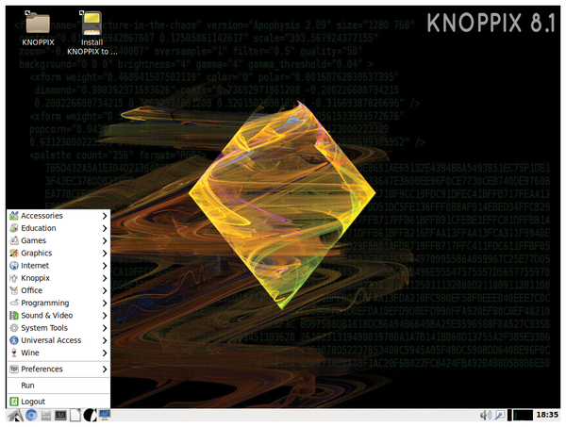Click the Internet globe icon in menu
The width and height of the screenshot is (566, 427).
click(14, 266)
